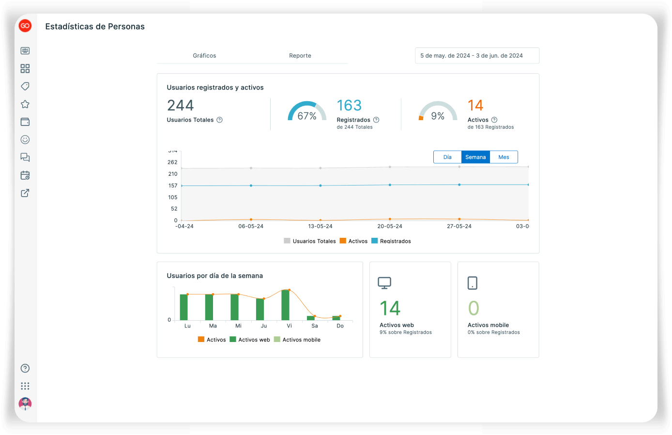Open the apps dot grid sidebar icon
672x435 pixels.
coord(25,386)
